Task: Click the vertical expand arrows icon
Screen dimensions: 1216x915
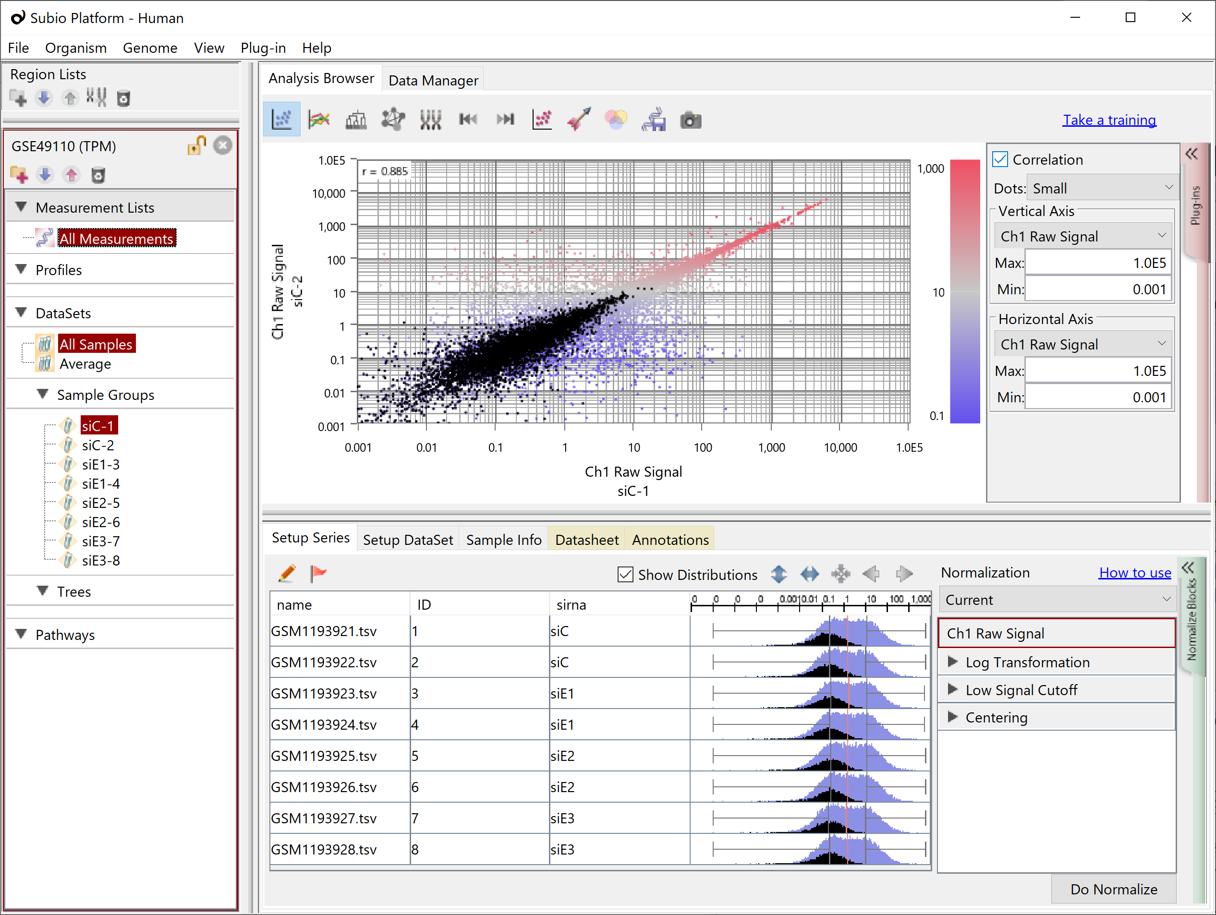Action: [x=779, y=574]
